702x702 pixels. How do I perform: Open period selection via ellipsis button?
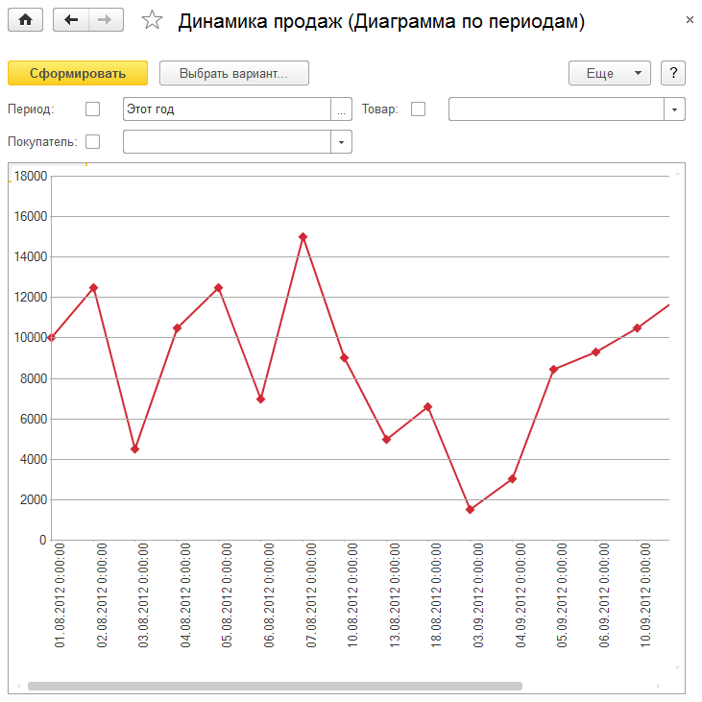pyautogui.click(x=341, y=109)
